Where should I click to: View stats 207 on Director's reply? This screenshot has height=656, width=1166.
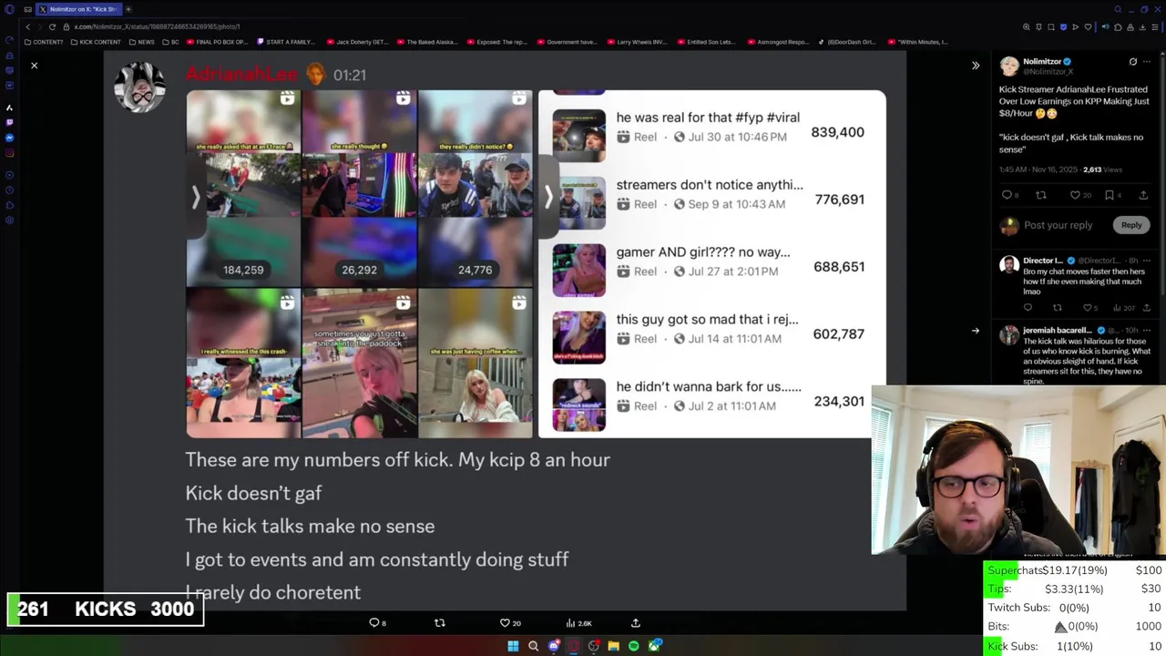(1125, 308)
